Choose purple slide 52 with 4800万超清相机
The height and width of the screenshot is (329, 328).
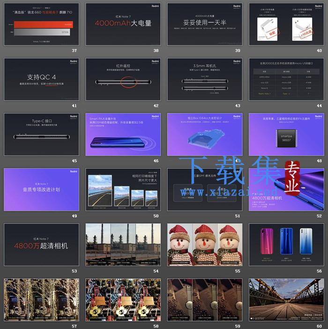286,189
